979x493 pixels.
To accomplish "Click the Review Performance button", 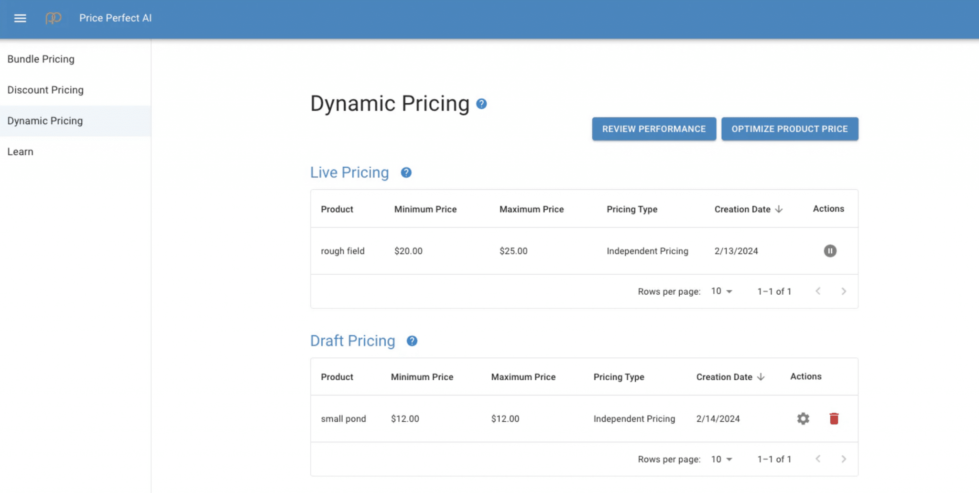I will (x=654, y=129).
